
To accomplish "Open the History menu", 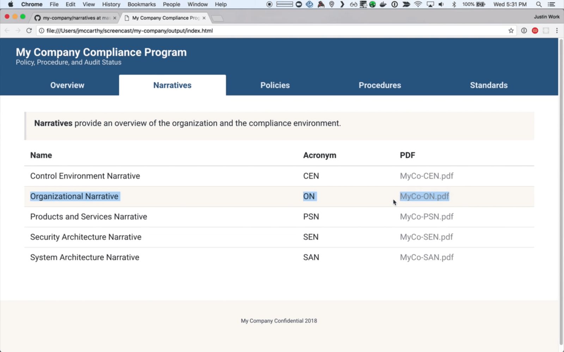I will 111,4.
